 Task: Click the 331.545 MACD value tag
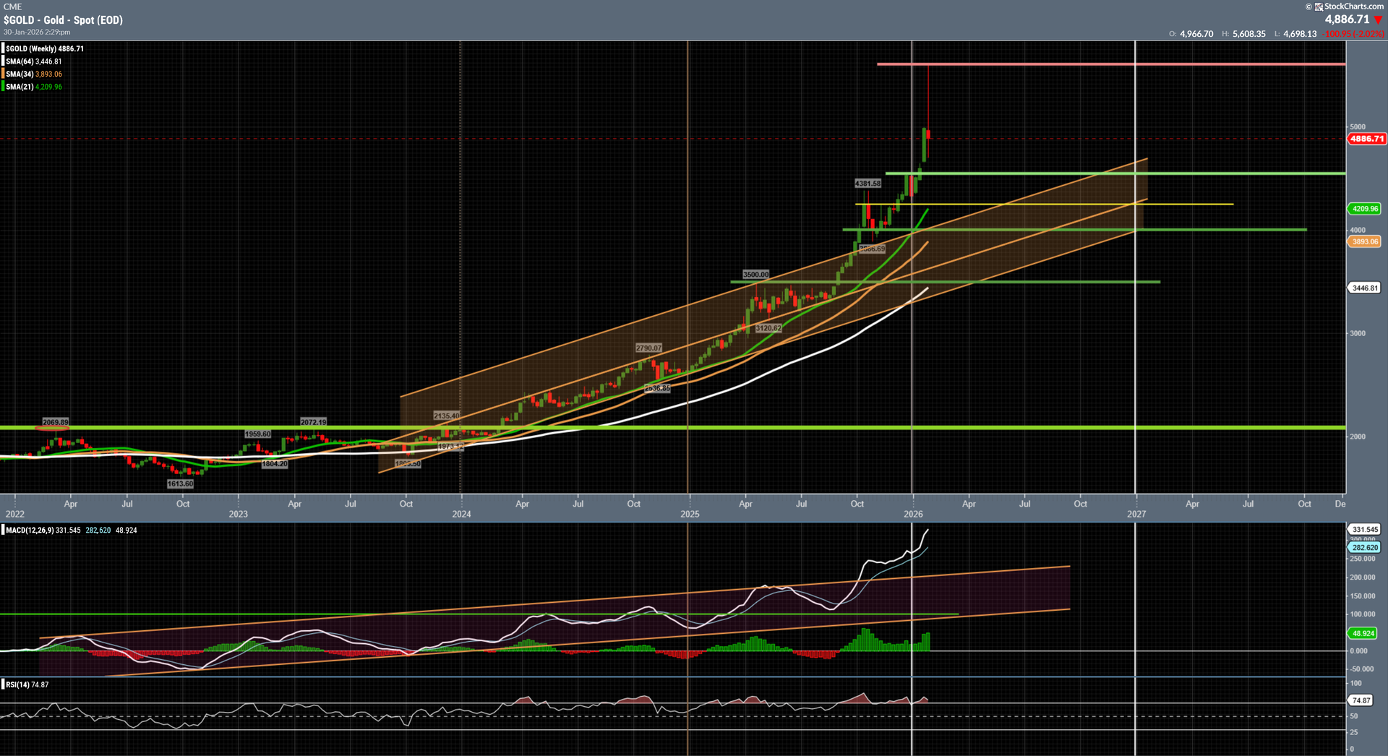[1364, 530]
